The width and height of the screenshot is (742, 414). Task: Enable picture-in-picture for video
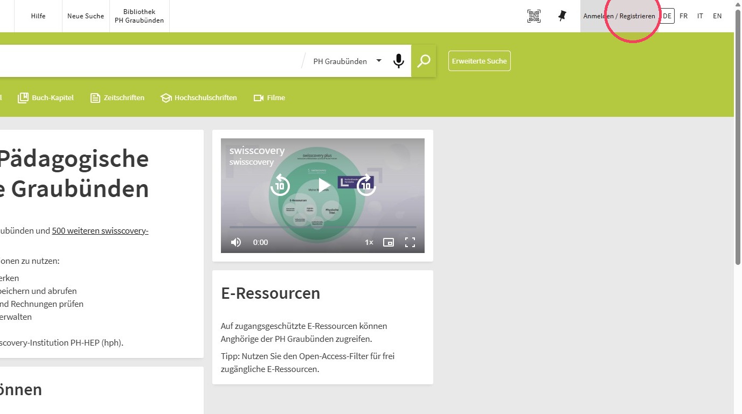point(389,242)
